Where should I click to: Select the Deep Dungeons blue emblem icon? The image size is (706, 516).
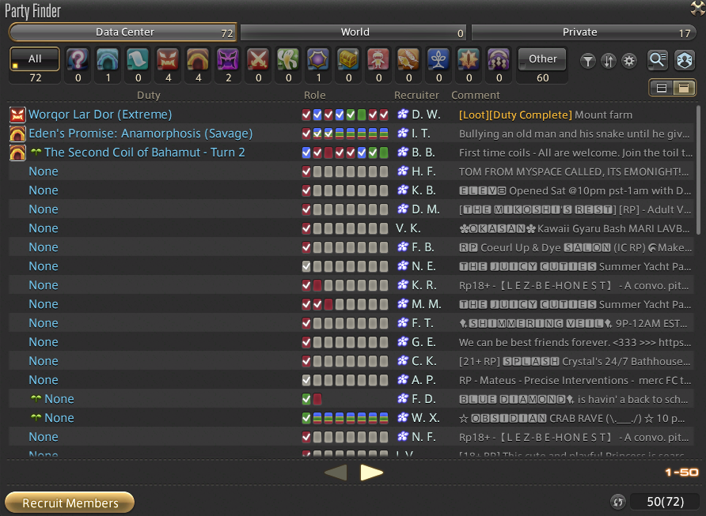[x=439, y=59]
